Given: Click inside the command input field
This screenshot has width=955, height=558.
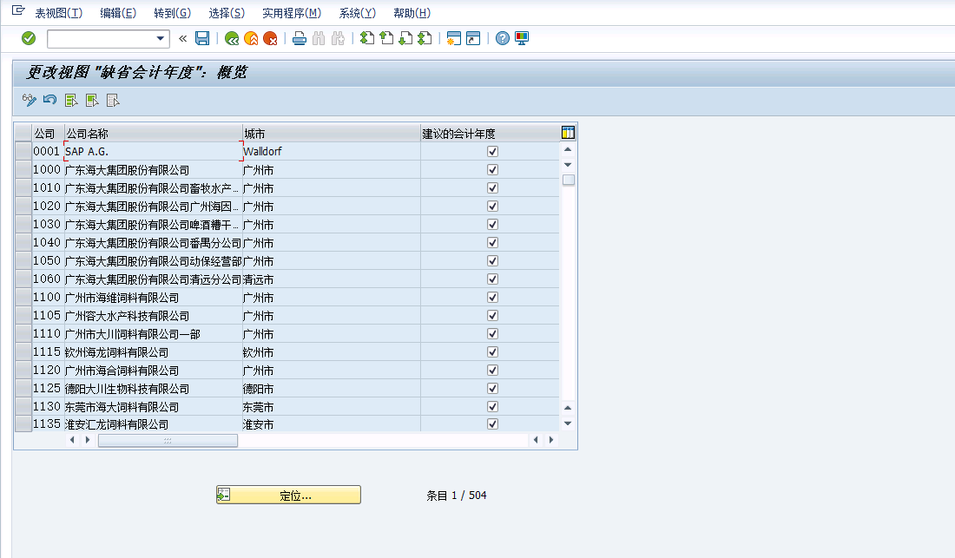Looking at the screenshot, I should (101, 39).
